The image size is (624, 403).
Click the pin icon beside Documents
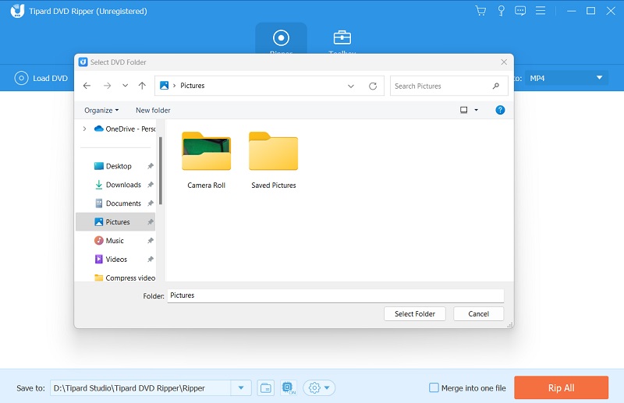point(151,203)
